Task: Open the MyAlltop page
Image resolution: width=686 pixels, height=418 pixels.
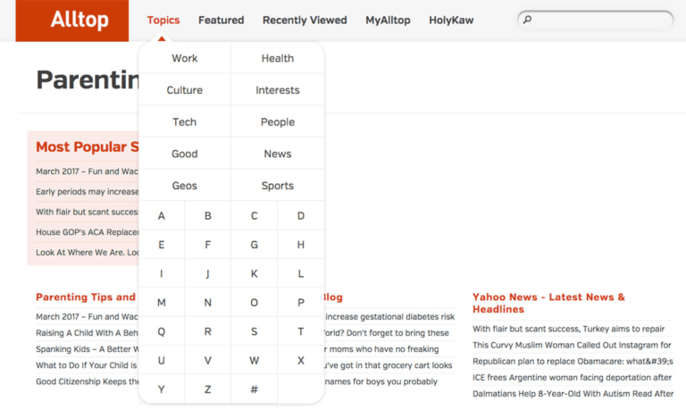Action: pyautogui.click(x=388, y=20)
